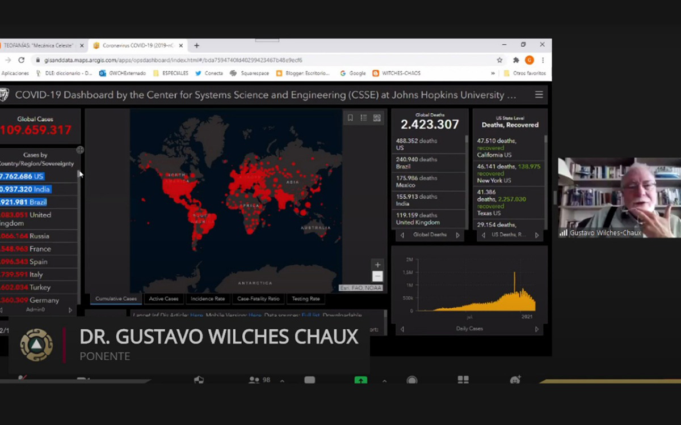Click the Johns Hopkins shield logo

coord(4,95)
